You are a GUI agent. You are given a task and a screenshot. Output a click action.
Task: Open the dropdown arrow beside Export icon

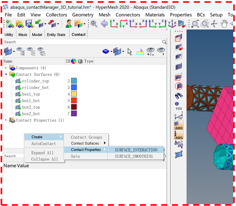pos(58,24)
